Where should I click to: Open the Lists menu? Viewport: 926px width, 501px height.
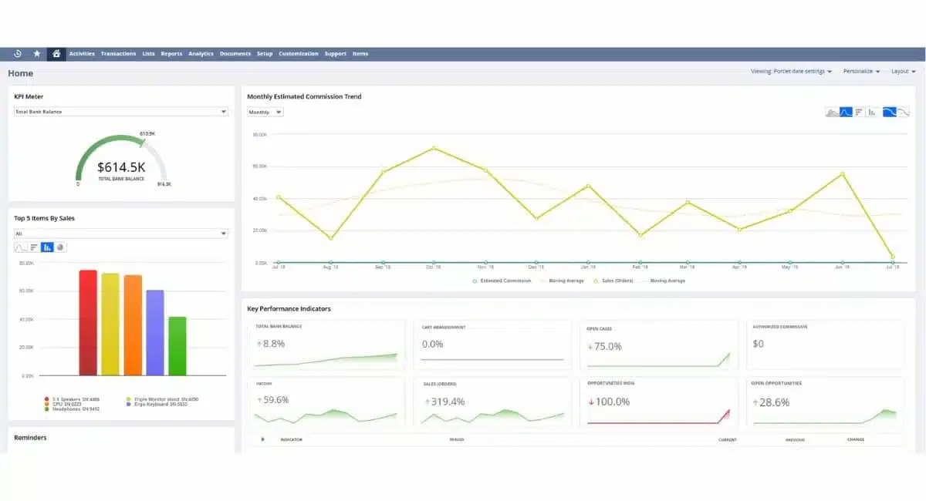coord(148,54)
